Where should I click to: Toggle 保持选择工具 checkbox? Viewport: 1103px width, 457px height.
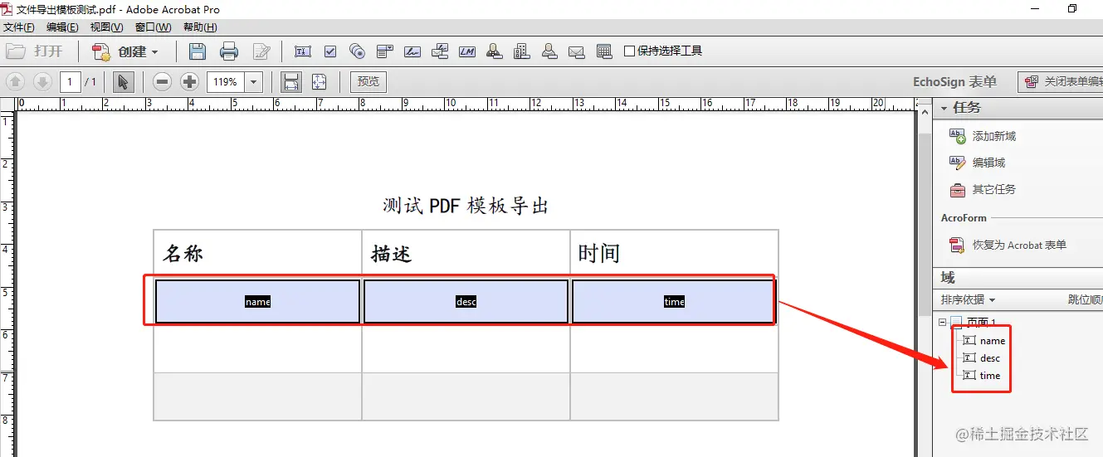(629, 51)
